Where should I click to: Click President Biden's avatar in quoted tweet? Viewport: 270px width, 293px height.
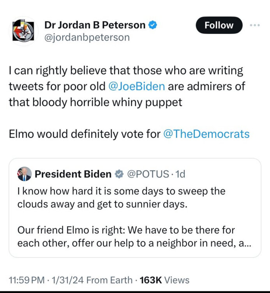click(x=24, y=174)
